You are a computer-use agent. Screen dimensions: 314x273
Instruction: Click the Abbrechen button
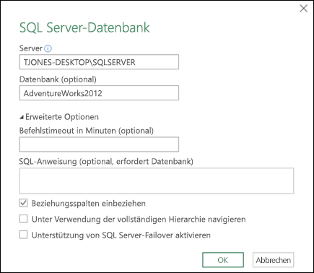[273, 260]
